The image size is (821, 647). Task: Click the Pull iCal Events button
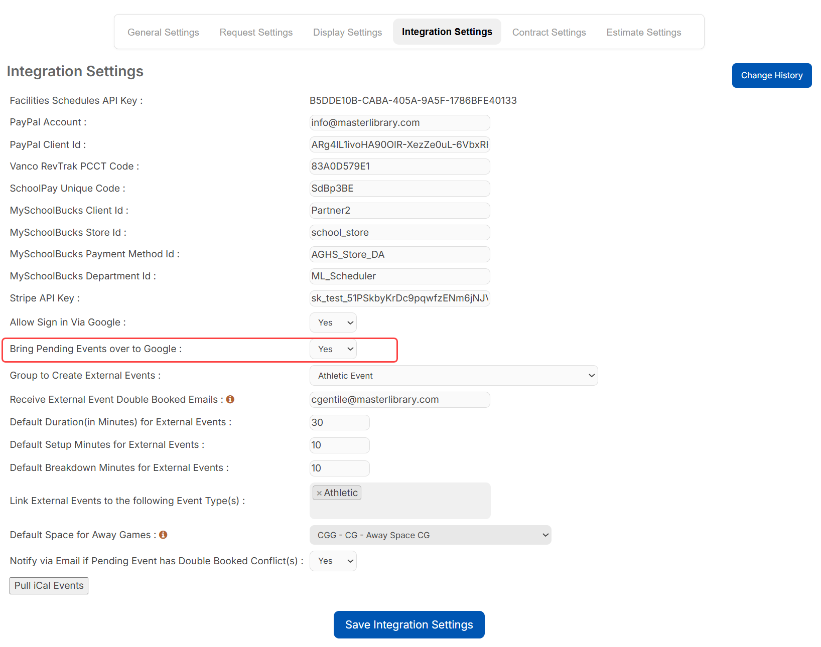coord(49,585)
